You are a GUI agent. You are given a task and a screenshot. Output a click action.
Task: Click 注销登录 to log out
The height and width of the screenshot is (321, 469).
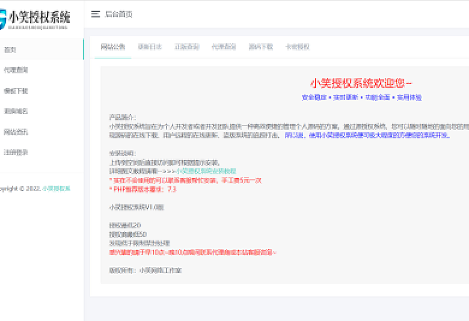(16, 153)
